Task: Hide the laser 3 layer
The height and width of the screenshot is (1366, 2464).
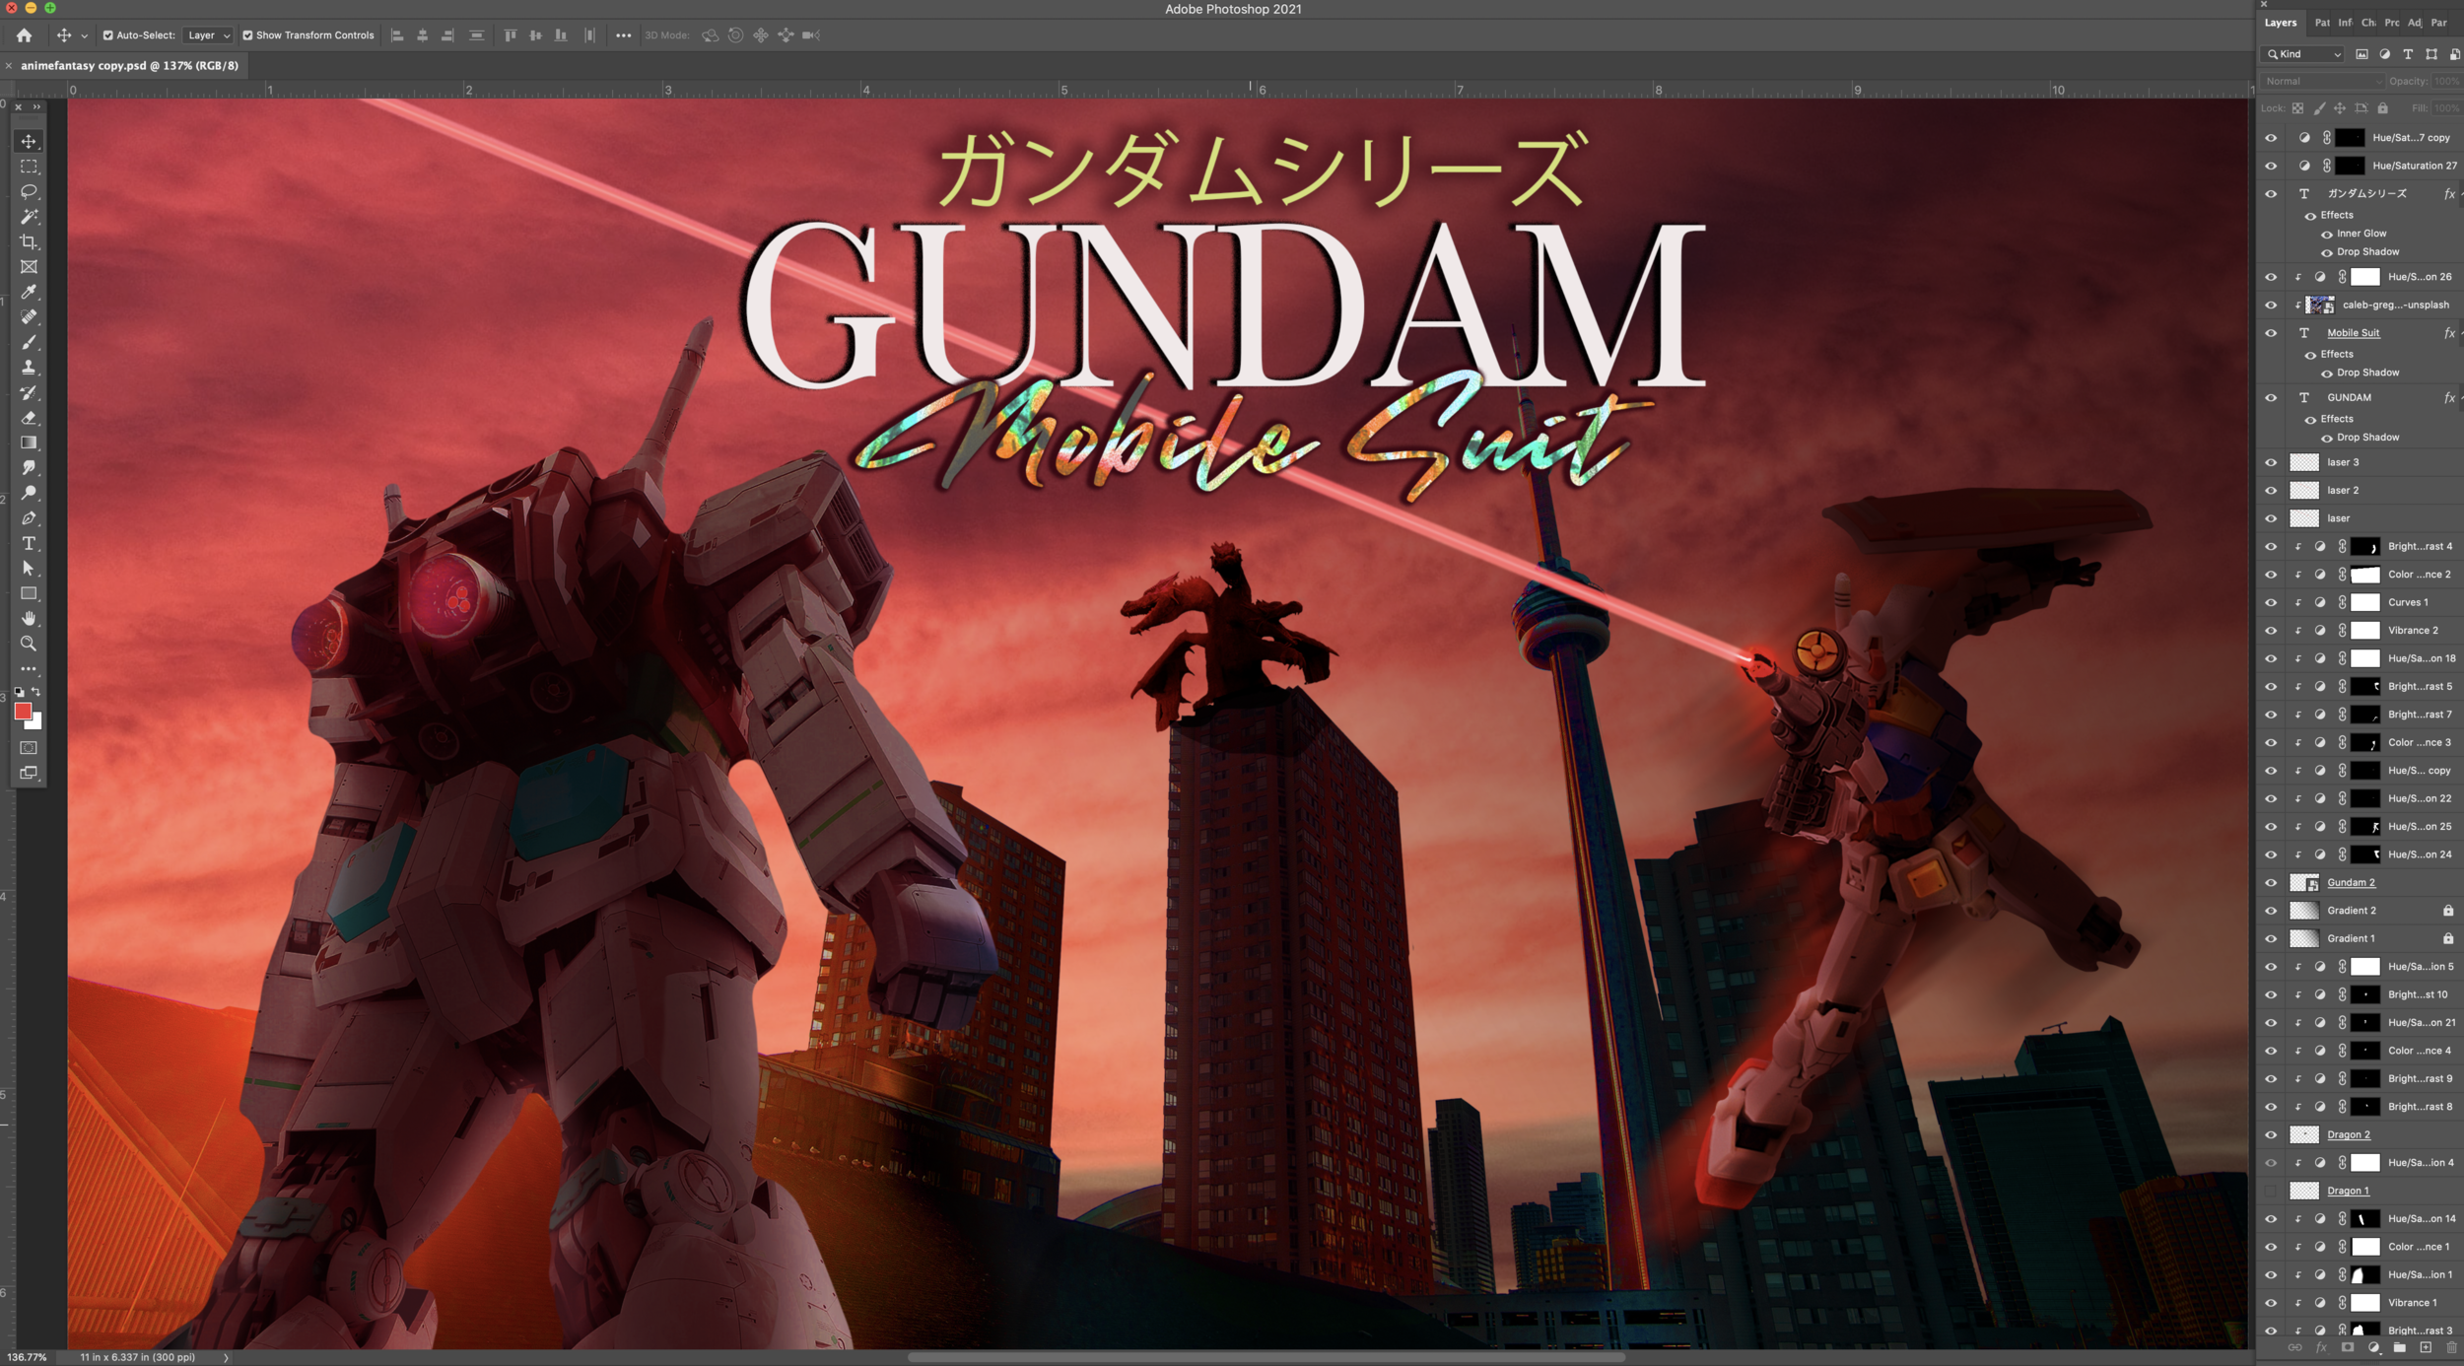Action: pos(2271,462)
